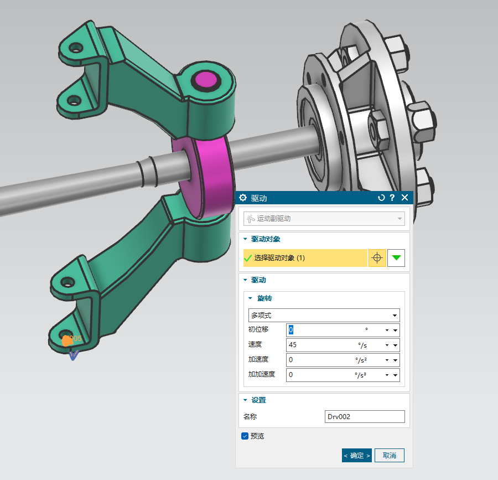498x480 pixels.
Task: Click the 名称 field containing Drv002
Action: [x=364, y=417]
